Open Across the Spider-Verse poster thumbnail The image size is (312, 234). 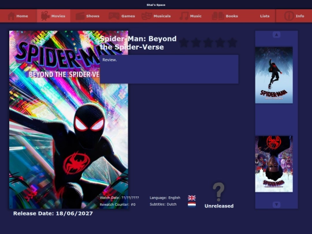coord(274,164)
